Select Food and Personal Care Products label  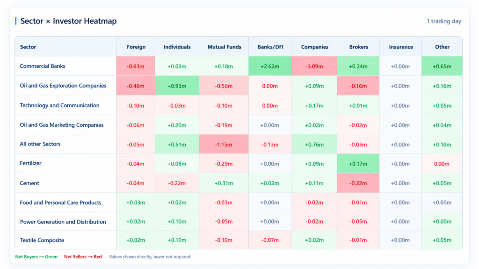point(60,203)
